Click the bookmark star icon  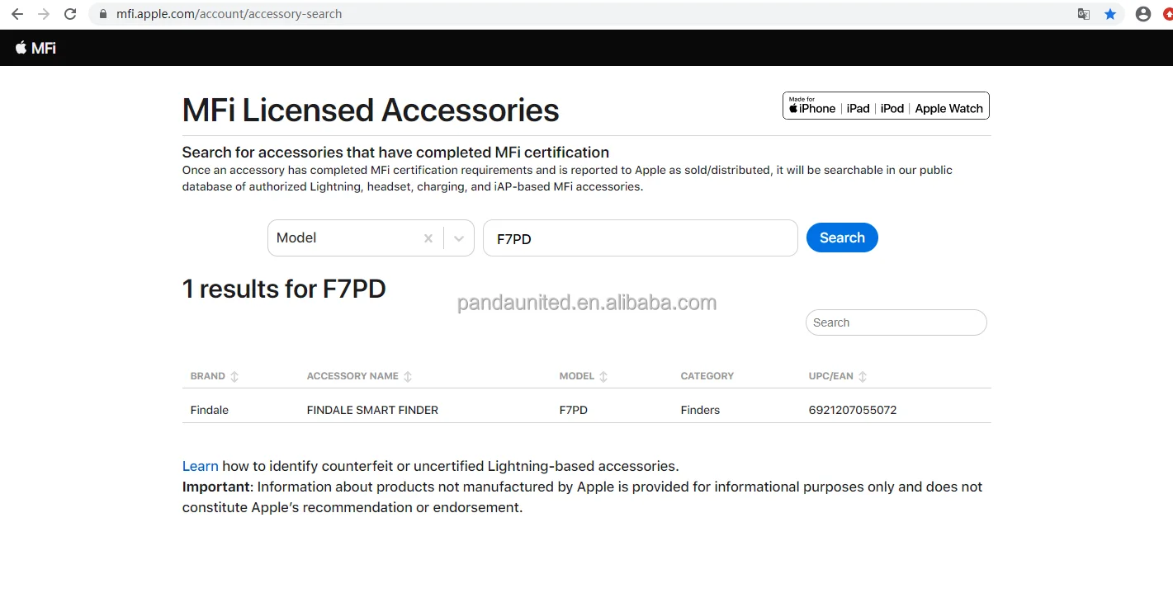click(1110, 14)
